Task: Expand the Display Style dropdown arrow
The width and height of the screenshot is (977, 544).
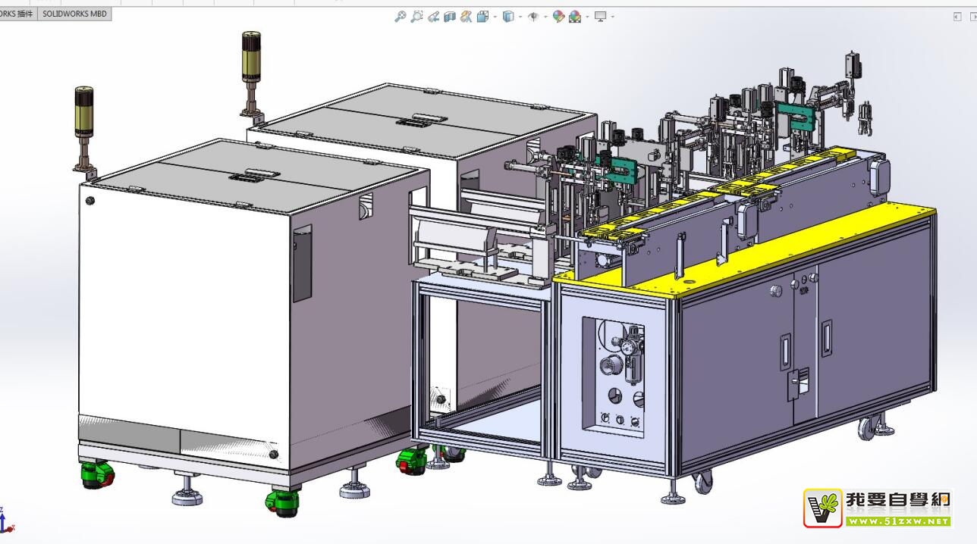Action: 520,17
